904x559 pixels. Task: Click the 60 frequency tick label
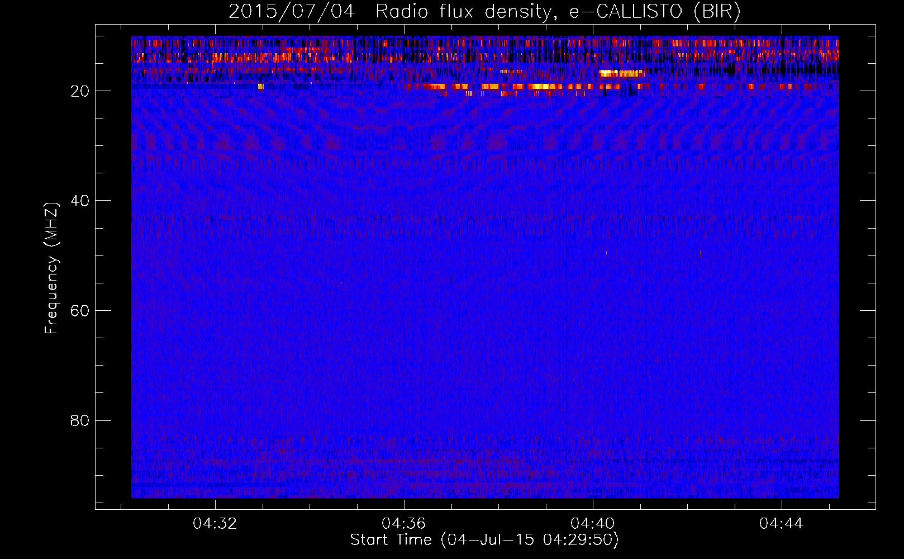tap(80, 311)
